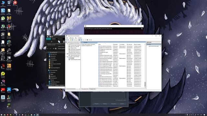Open the Главная tab in Explorer window

(54, 39)
